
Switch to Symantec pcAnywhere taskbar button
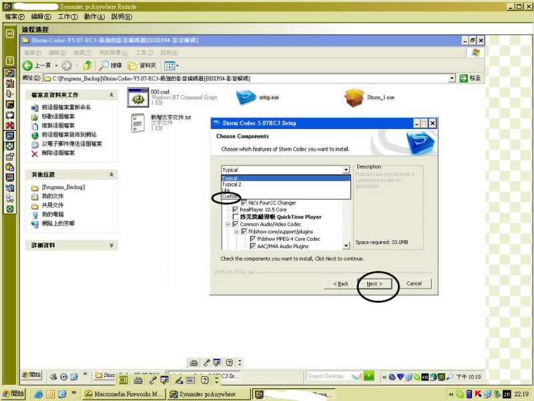pyautogui.click(x=208, y=394)
